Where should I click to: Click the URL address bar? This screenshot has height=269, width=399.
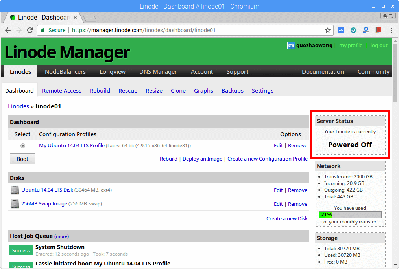pos(177,30)
